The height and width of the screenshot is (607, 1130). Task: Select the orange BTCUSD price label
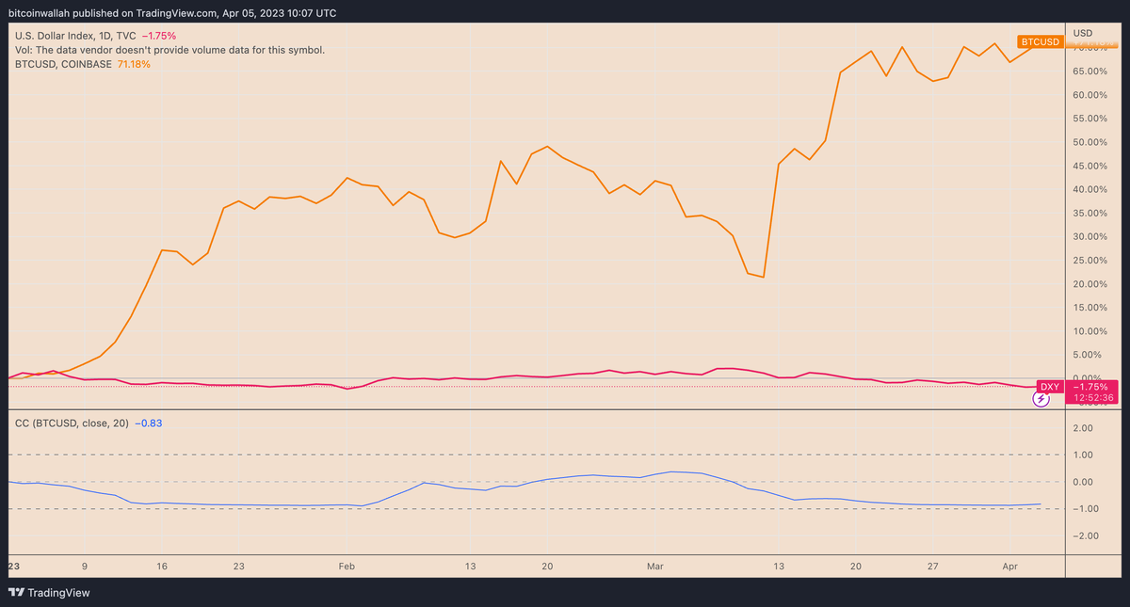tap(1040, 41)
